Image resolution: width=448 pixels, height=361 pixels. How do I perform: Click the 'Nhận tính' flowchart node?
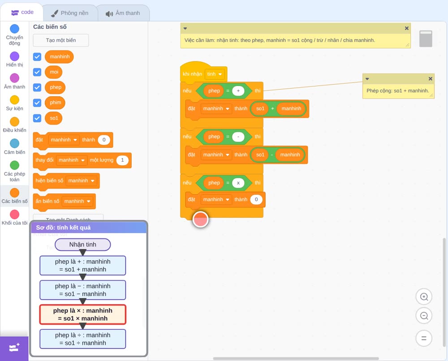(82, 245)
